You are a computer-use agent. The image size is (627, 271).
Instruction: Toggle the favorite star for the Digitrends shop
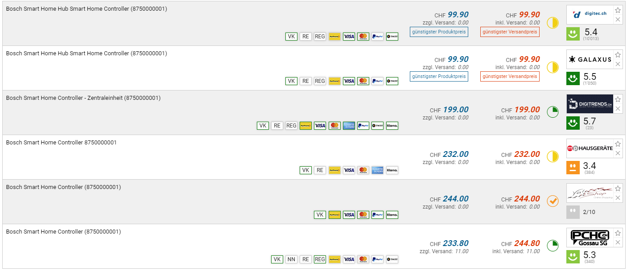(x=618, y=99)
